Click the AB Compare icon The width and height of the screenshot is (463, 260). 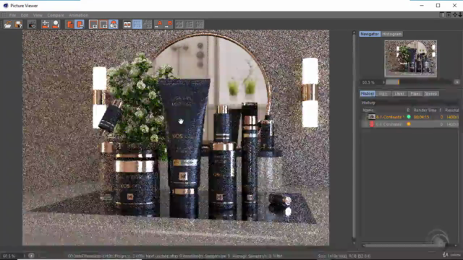click(x=127, y=25)
